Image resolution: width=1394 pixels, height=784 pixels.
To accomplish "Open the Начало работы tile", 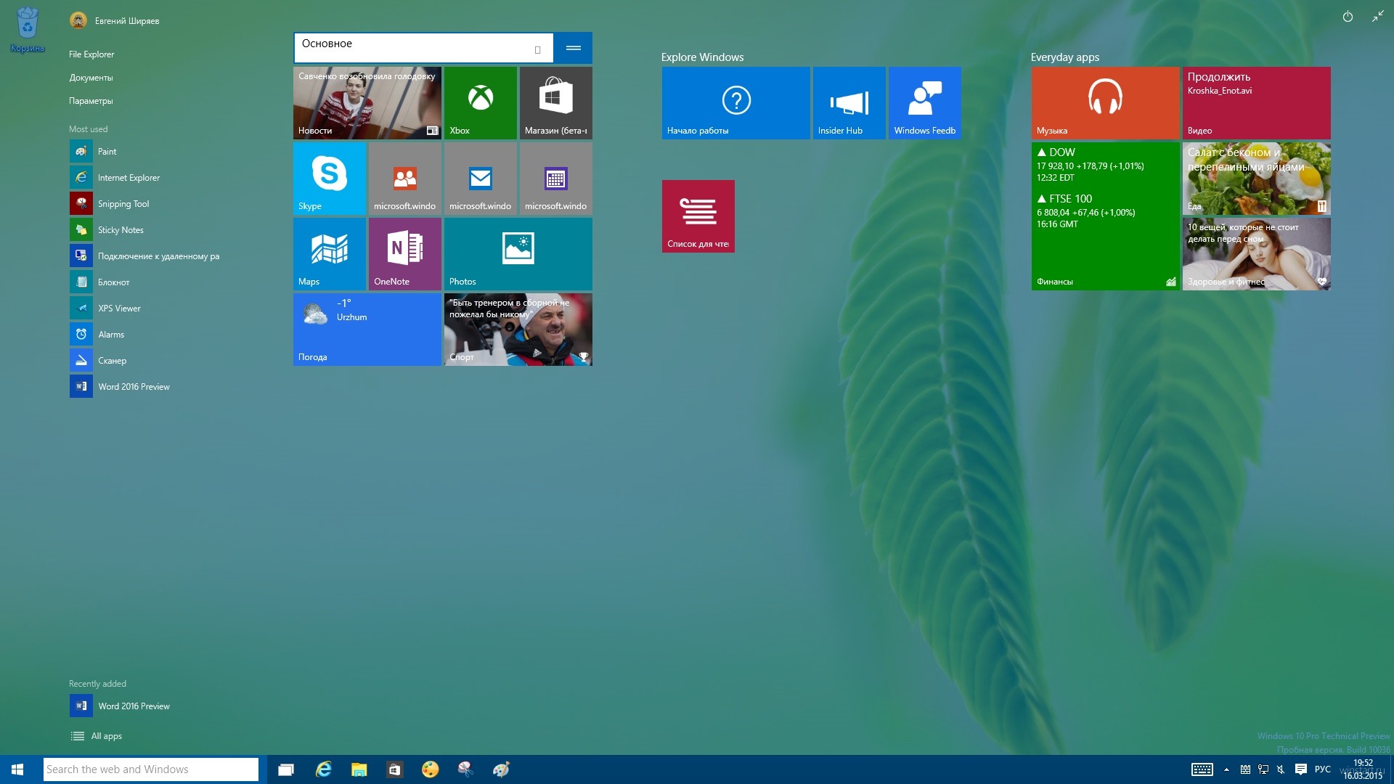I will pos(735,103).
